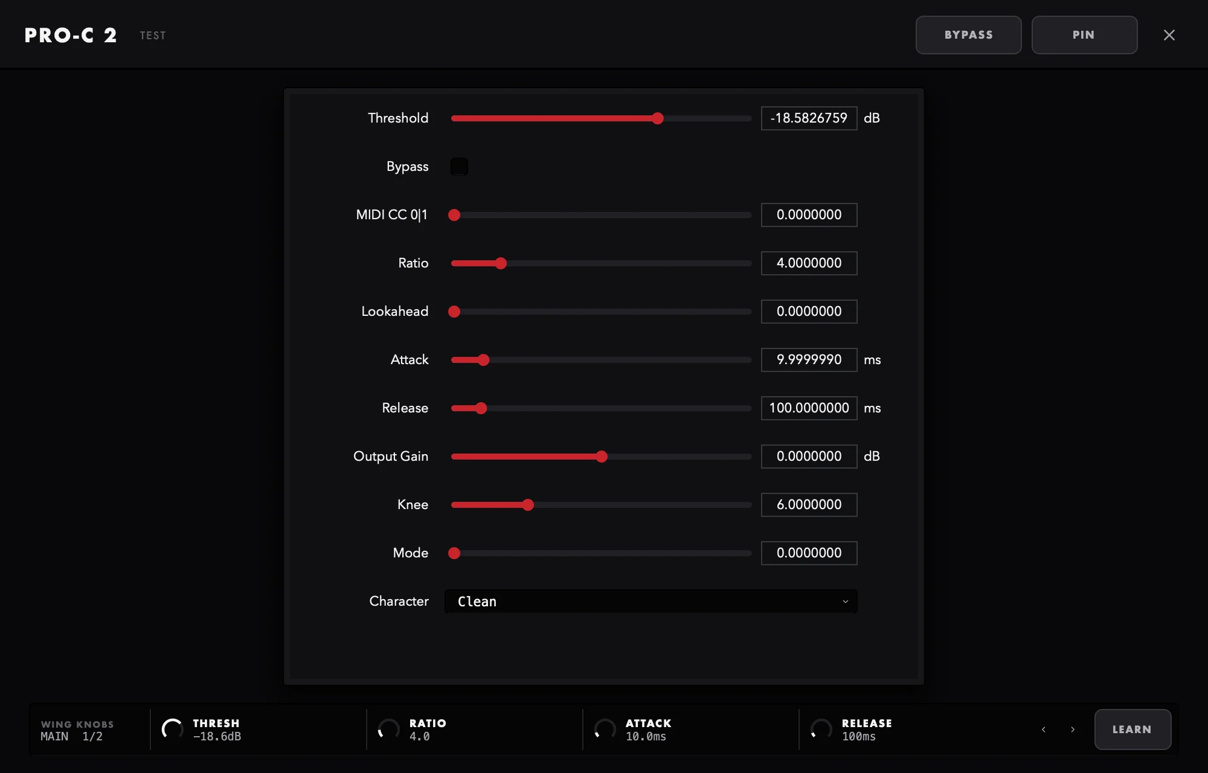
Task: Click the TEST label beside title
Action: 153,36
